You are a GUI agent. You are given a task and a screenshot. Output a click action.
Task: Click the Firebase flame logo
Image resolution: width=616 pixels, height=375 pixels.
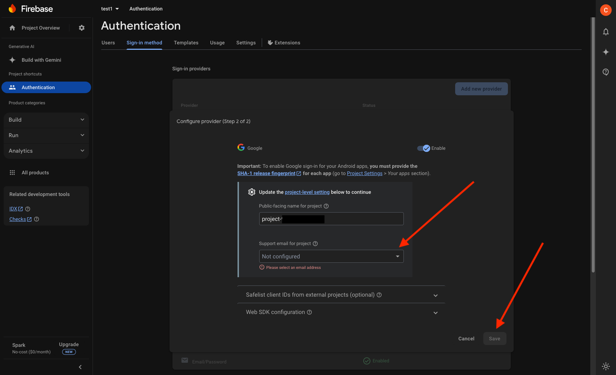(13, 9)
